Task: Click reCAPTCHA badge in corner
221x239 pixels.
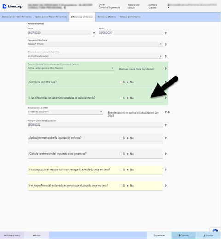Action: click(x=215, y=230)
